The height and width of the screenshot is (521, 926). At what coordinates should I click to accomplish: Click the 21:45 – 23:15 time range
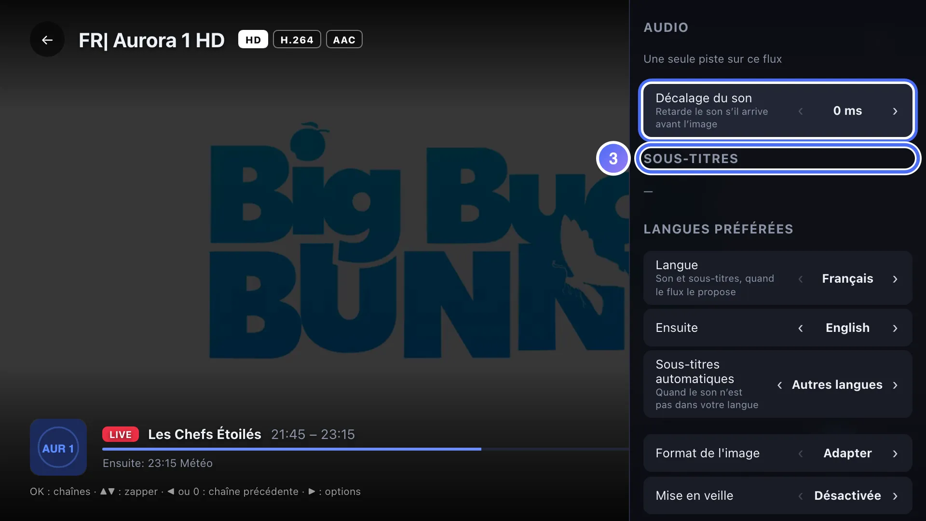point(313,434)
